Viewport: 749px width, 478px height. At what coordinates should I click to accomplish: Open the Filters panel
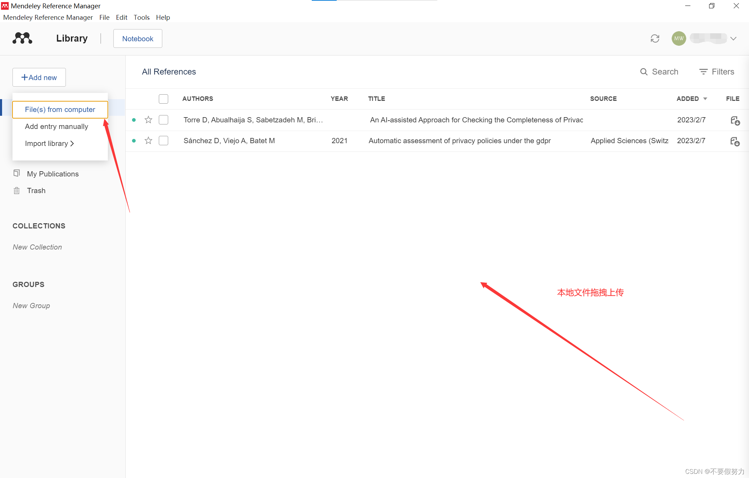(717, 72)
